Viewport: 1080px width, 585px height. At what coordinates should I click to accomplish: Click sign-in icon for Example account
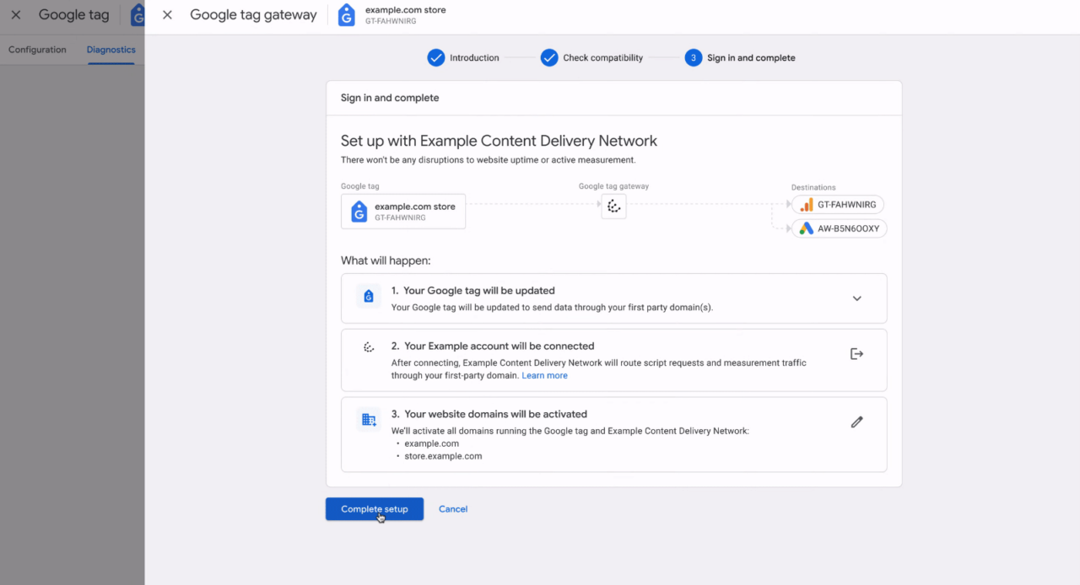[856, 354]
